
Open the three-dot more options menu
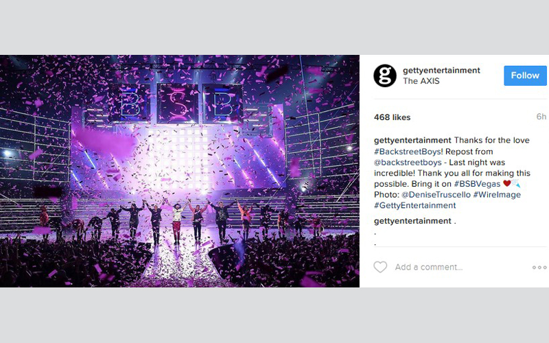(x=539, y=268)
